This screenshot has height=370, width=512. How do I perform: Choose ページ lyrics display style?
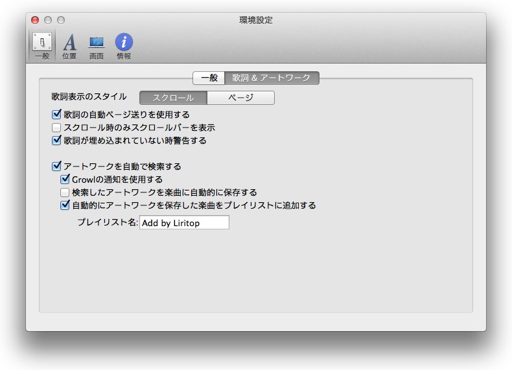[x=240, y=98]
